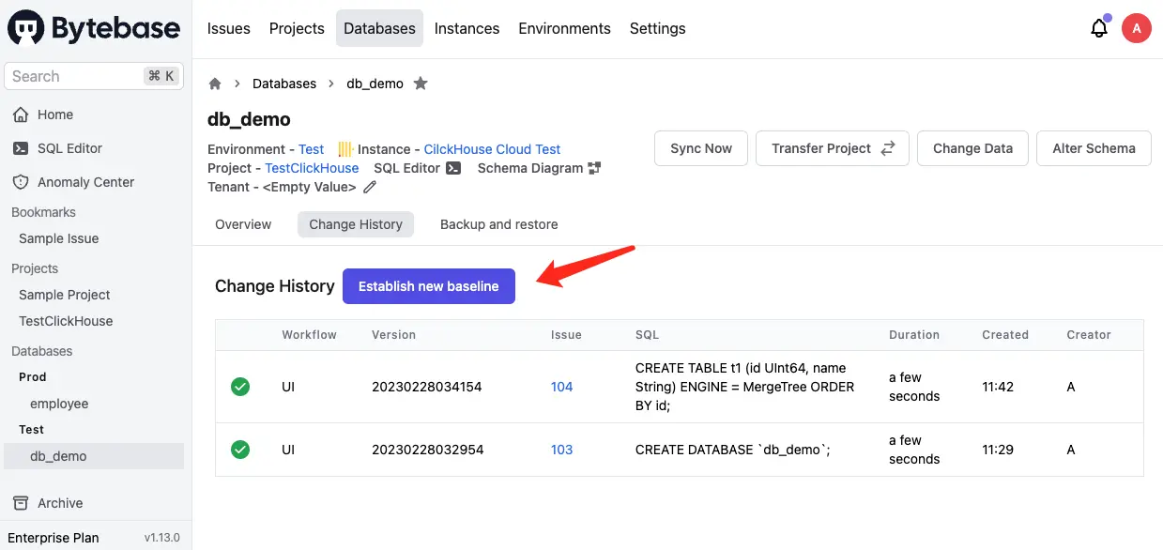Open CilckHouse Cloud Test instance link

point(492,149)
